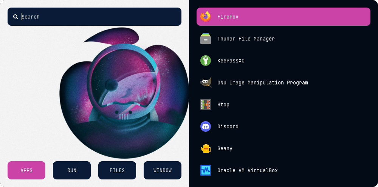Image resolution: width=378 pixels, height=187 pixels.
Task: Click the Firefox logo icon
Action: [206, 17]
